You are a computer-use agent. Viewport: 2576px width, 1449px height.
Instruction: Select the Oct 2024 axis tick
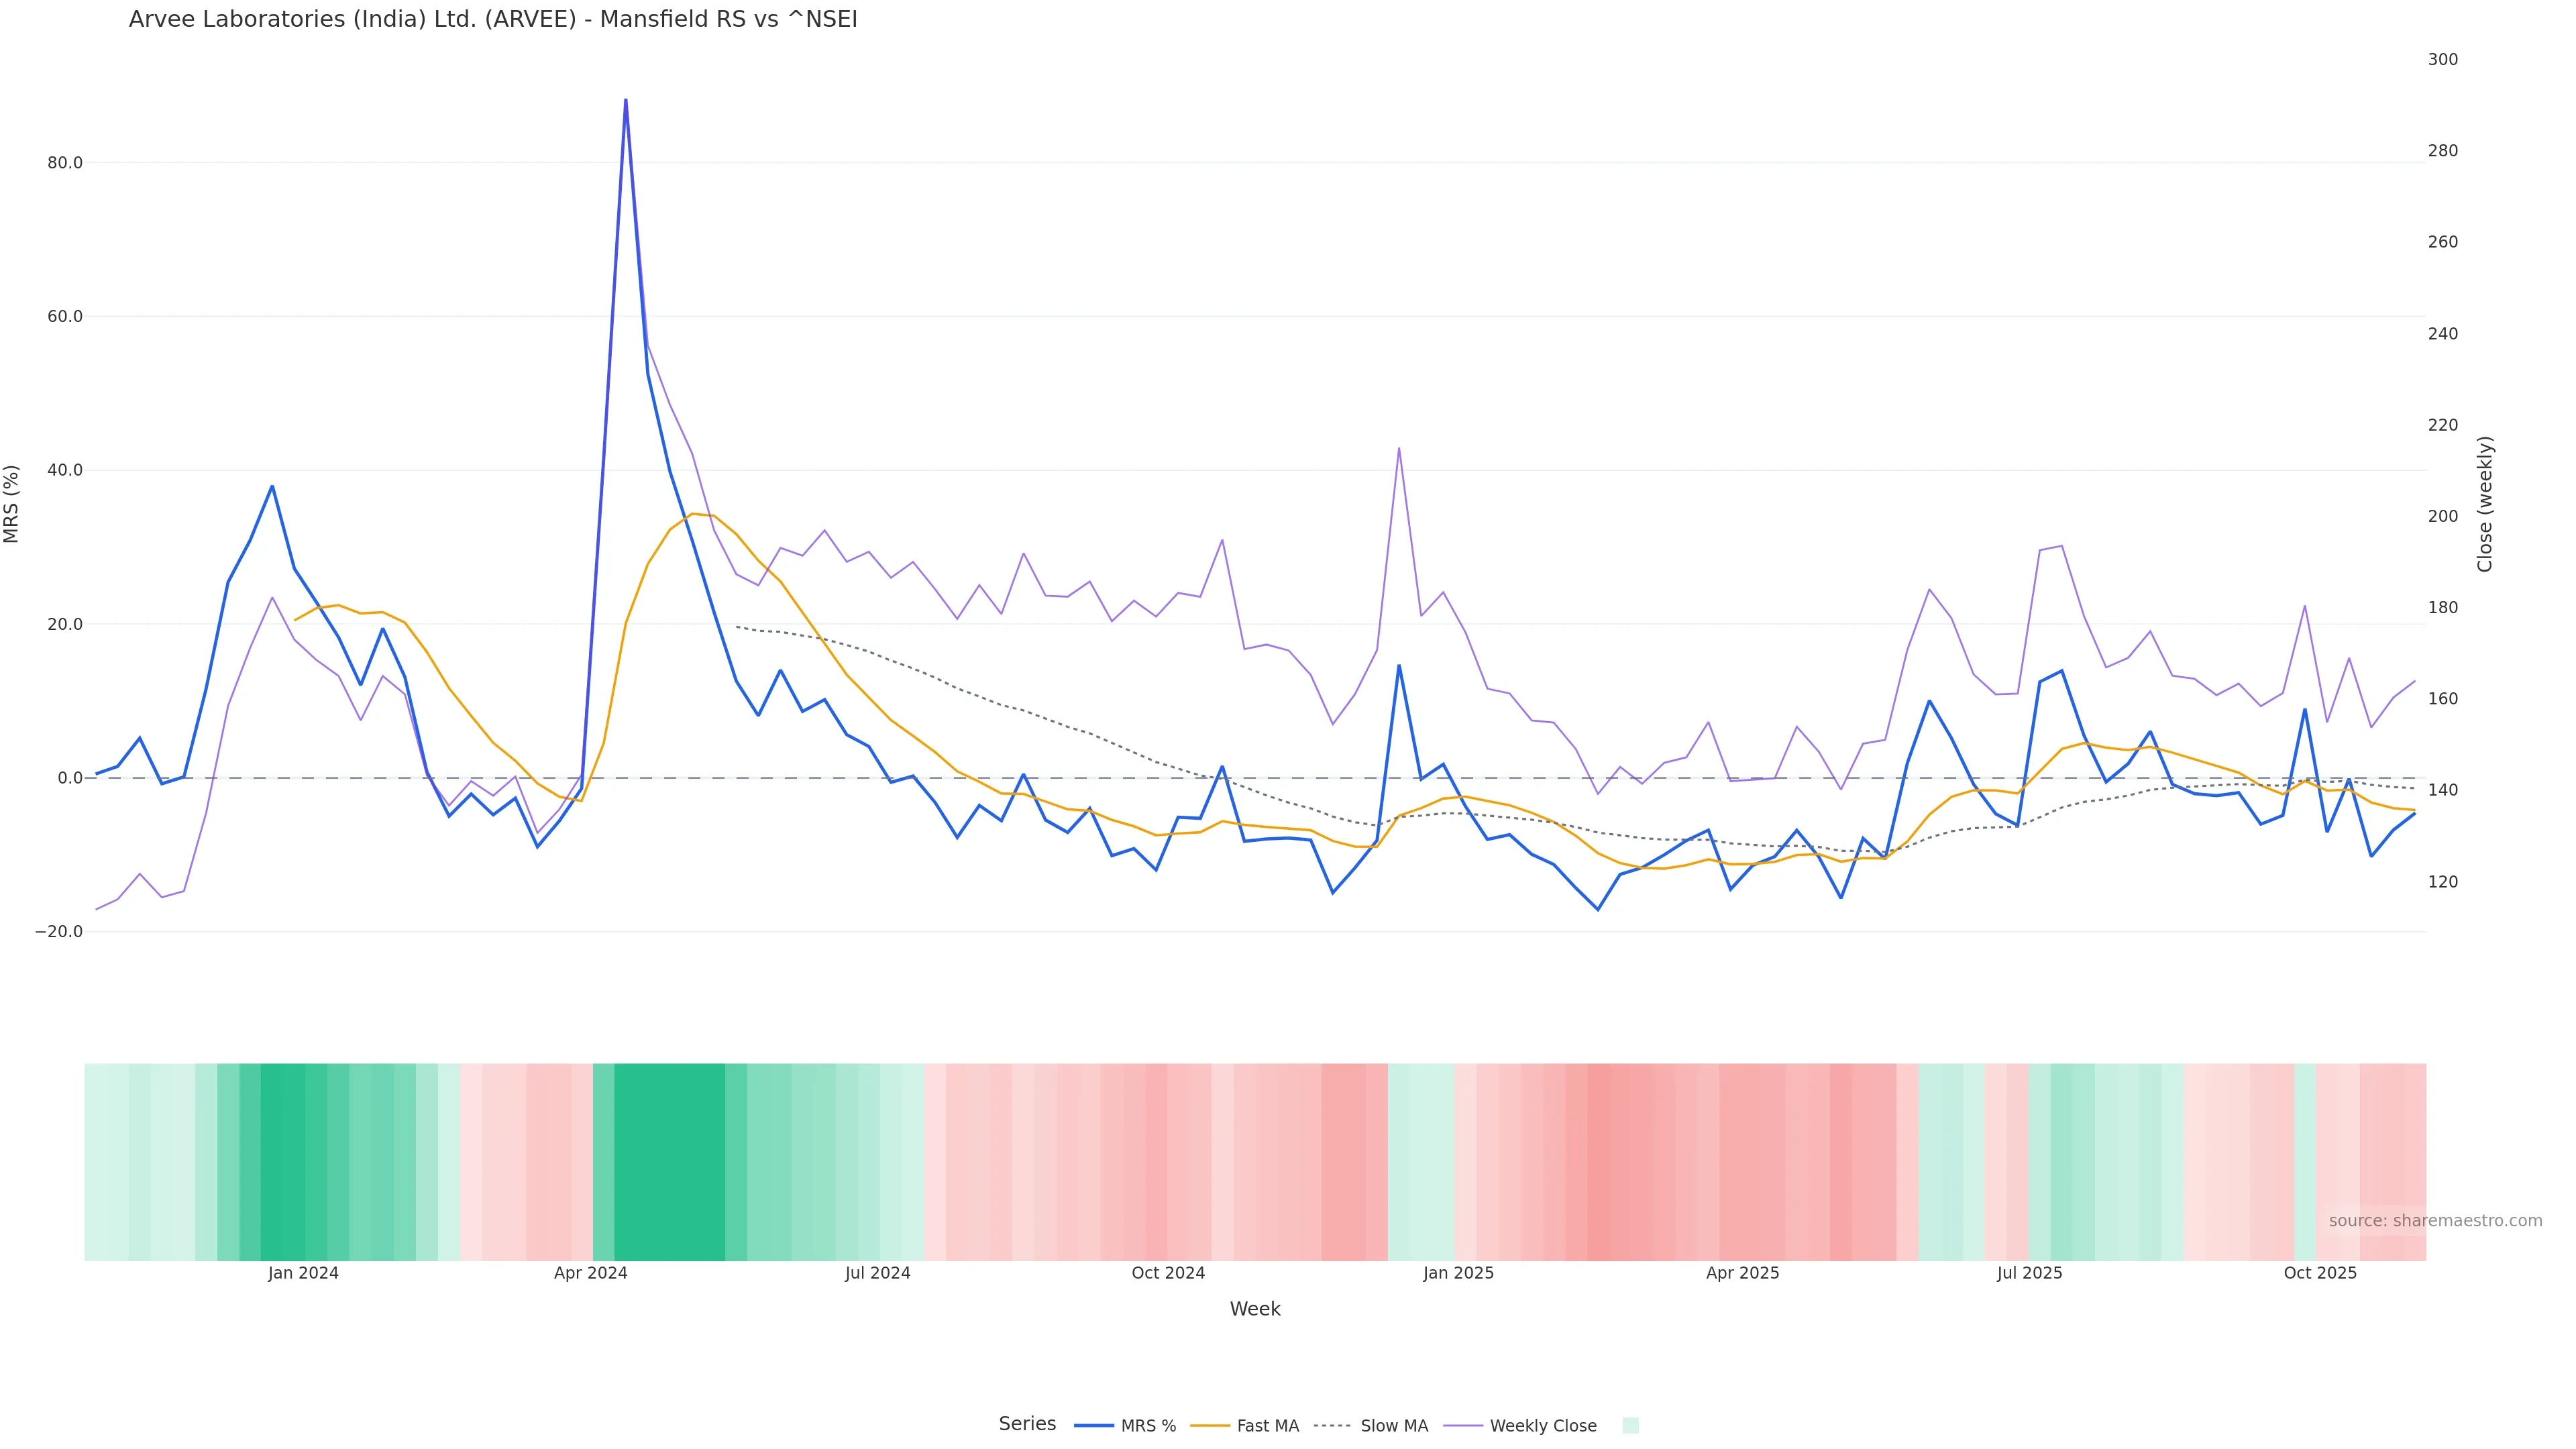1168,1273
